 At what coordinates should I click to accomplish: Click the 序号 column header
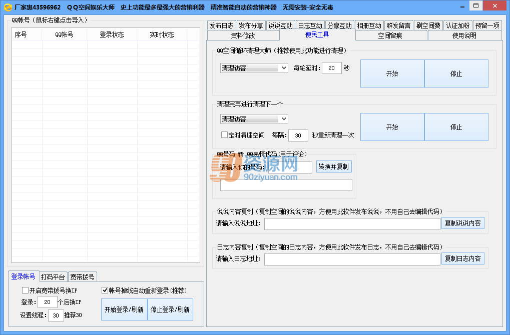click(x=27, y=34)
